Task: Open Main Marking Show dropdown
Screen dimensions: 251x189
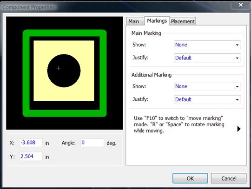Action: [x=207, y=45]
